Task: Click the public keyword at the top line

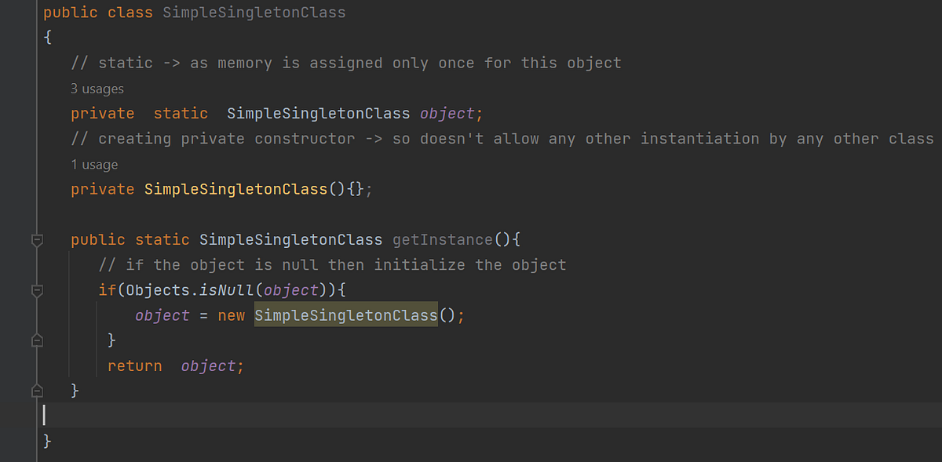Action: click(70, 12)
